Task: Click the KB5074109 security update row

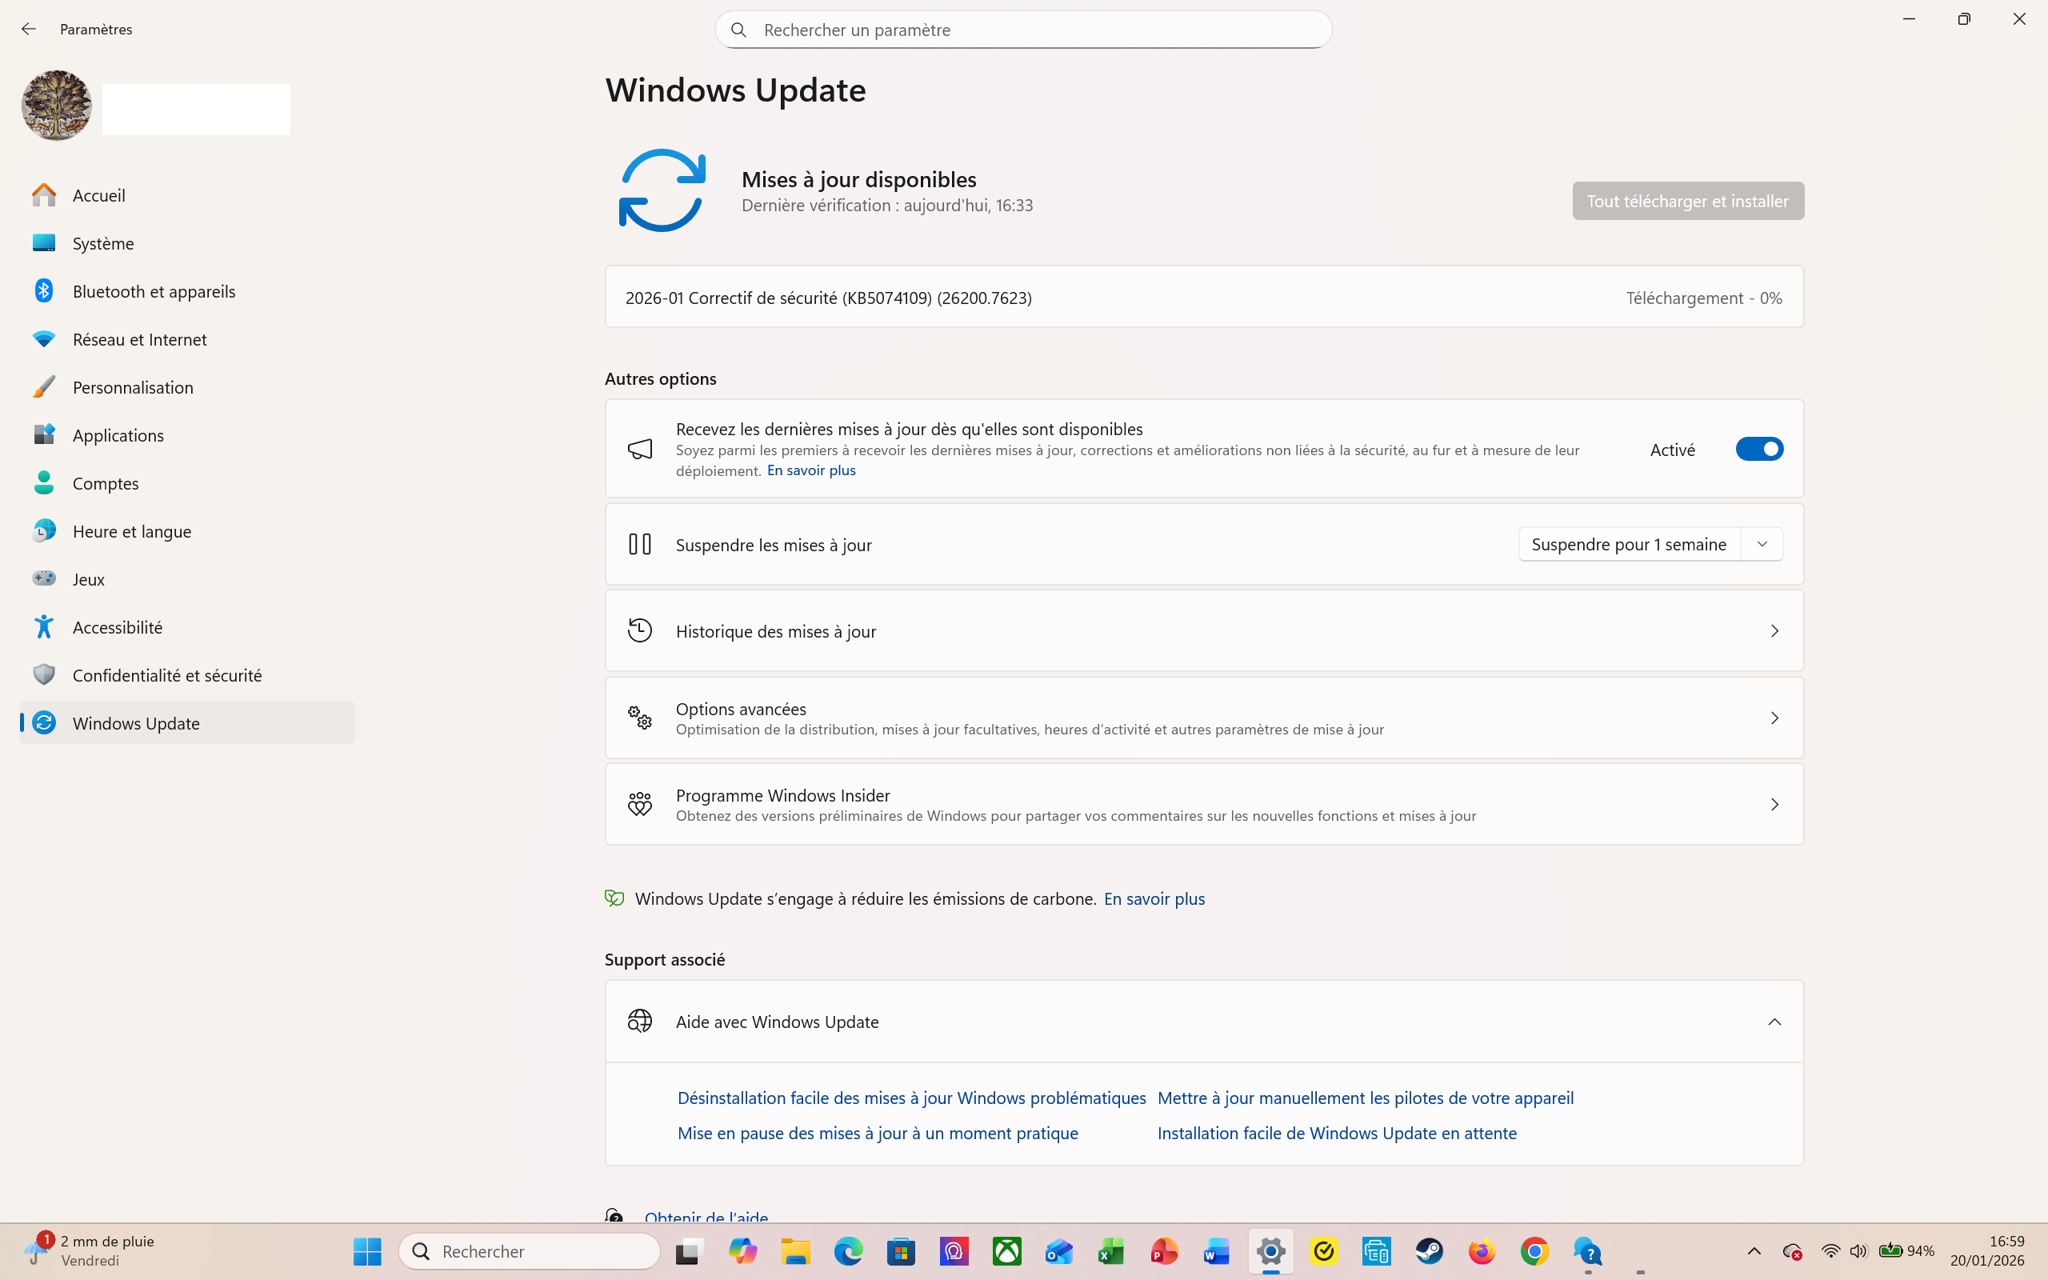Action: click(1204, 297)
